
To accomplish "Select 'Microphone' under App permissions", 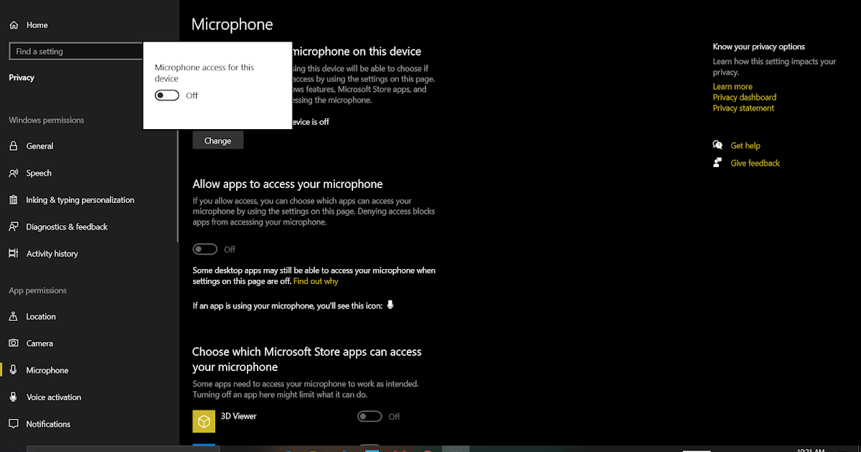I will tap(47, 369).
